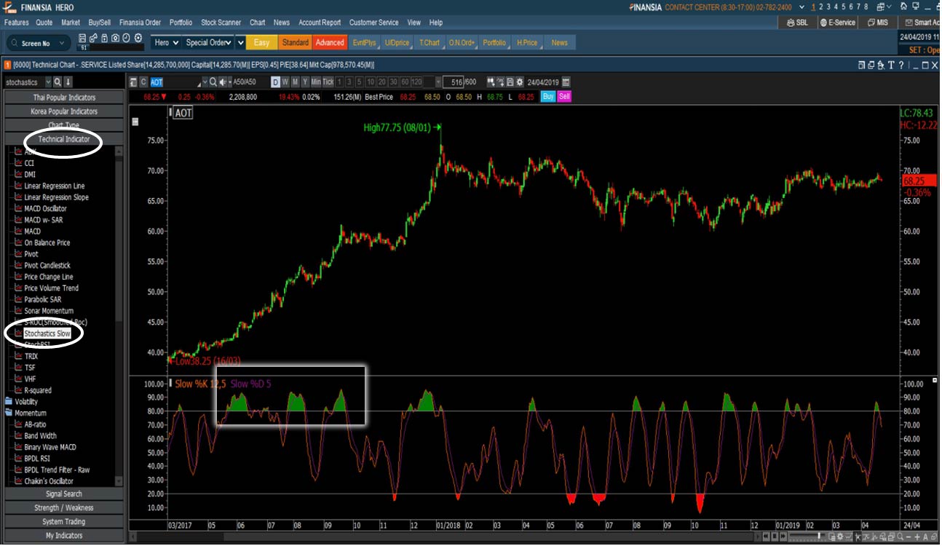Click the lock icon in top toolbar

(x=104, y=38)
